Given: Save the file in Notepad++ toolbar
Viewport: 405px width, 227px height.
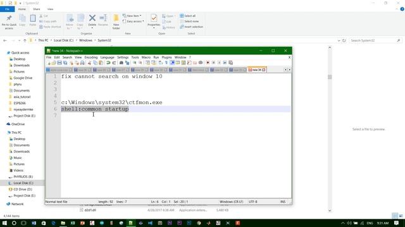Looking at the screenshot, I should (x=59, y=63).
